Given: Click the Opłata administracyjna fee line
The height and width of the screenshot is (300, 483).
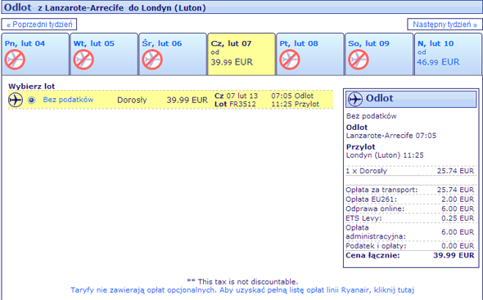Looking at the screenshot, I should point(409,232).
